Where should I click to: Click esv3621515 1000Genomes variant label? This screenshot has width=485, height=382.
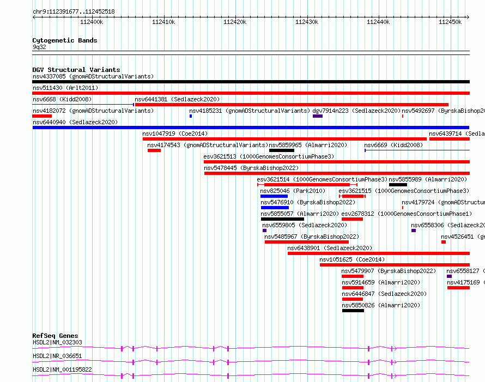click(404, 191)
